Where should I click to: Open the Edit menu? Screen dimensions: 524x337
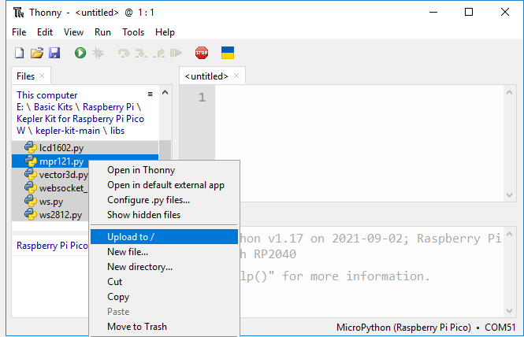pyautogui.click(x=45, y=32)
